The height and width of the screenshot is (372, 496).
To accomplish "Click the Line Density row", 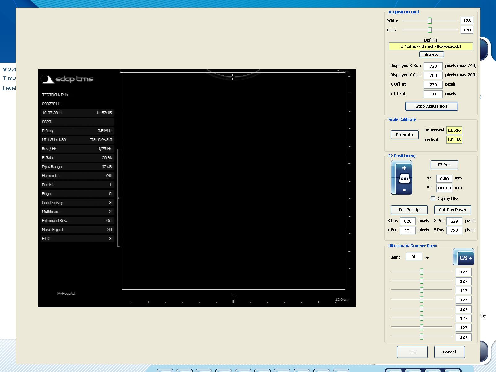I will click(x=77, y=202).
